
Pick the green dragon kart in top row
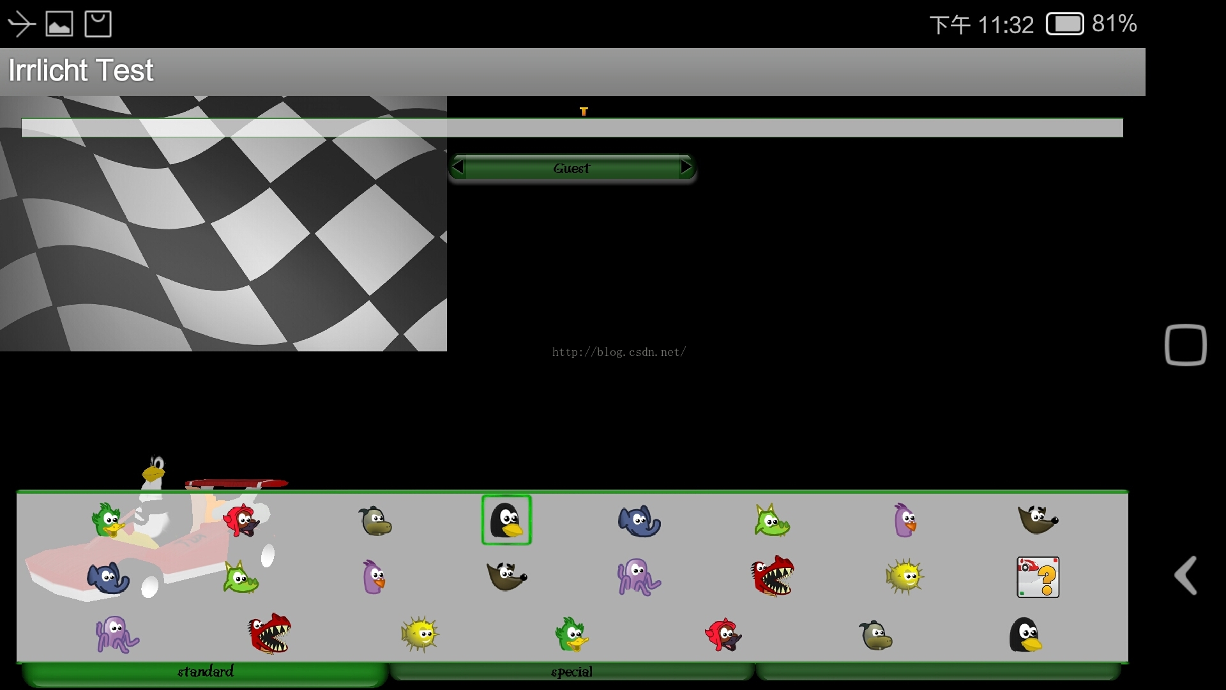(772, 520)
